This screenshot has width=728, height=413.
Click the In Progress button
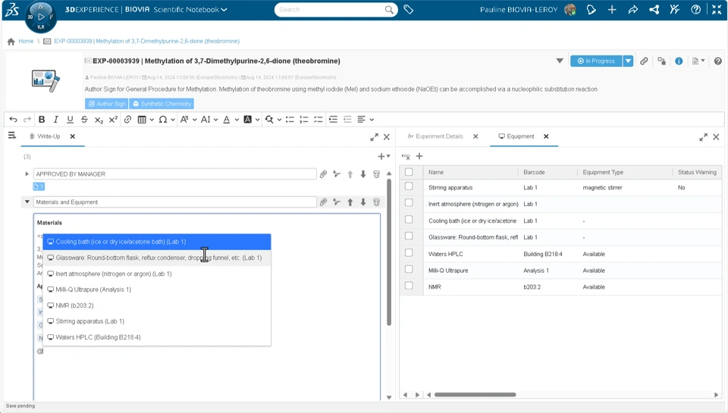coord(596,61)
